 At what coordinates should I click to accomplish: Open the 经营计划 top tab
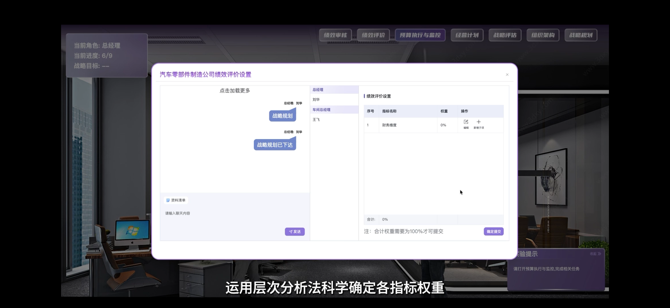click(x=467, y=35)
